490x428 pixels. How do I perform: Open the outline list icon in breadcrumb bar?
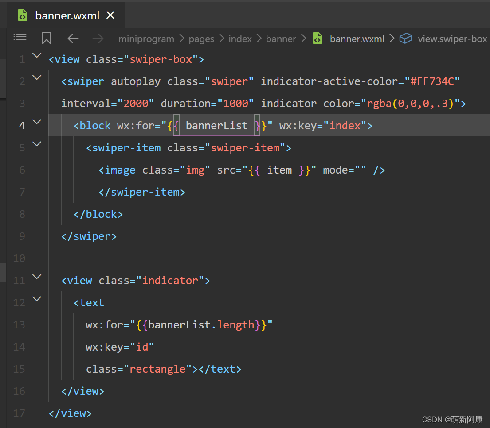(x=20, y=39)
